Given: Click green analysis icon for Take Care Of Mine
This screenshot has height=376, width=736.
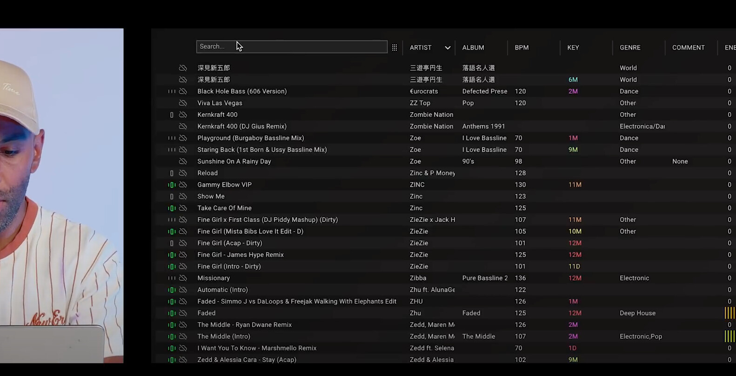Looking at the screenshot, I should pyautogui.click(x=172, y=208).
